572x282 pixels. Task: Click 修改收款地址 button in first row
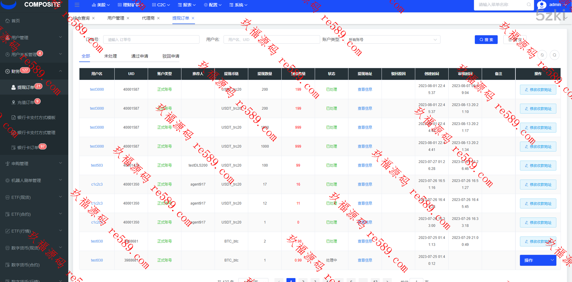point(538,90)
